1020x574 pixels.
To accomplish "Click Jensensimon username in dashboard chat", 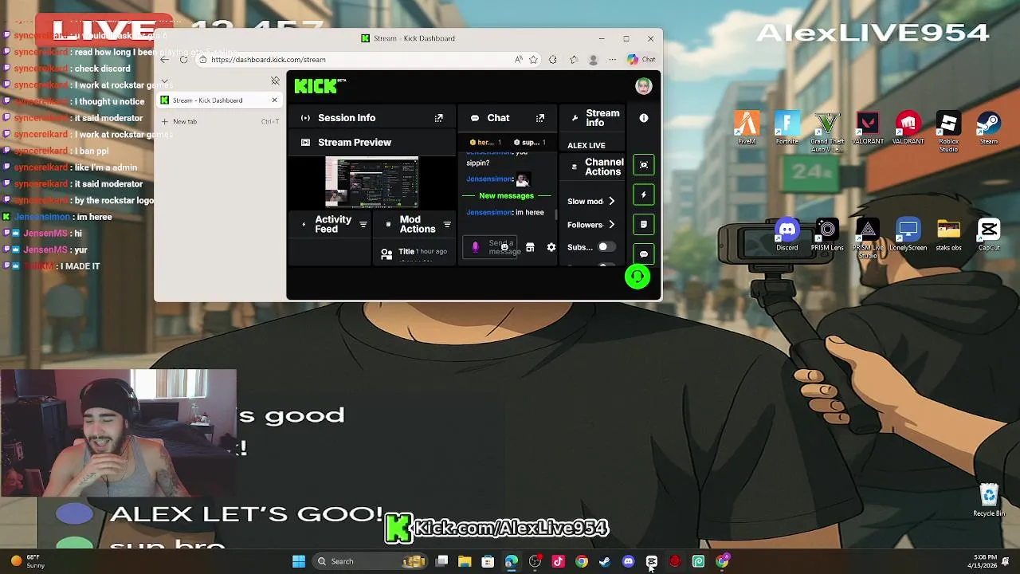I will click(488, 213).
